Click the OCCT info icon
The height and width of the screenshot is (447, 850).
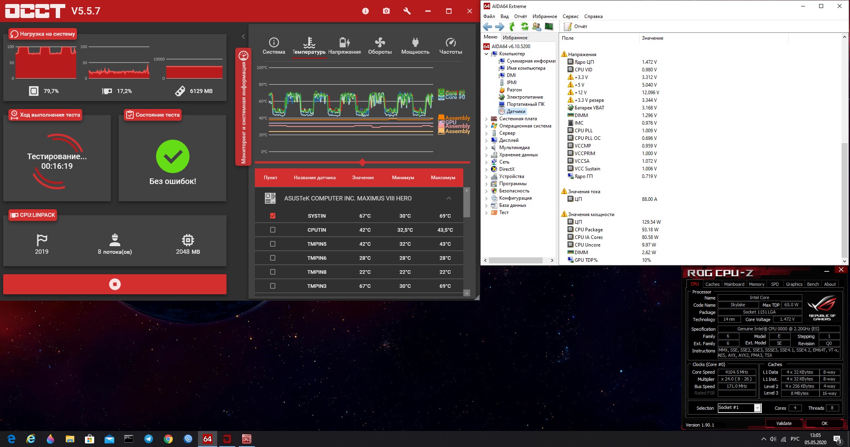(365, 11)
